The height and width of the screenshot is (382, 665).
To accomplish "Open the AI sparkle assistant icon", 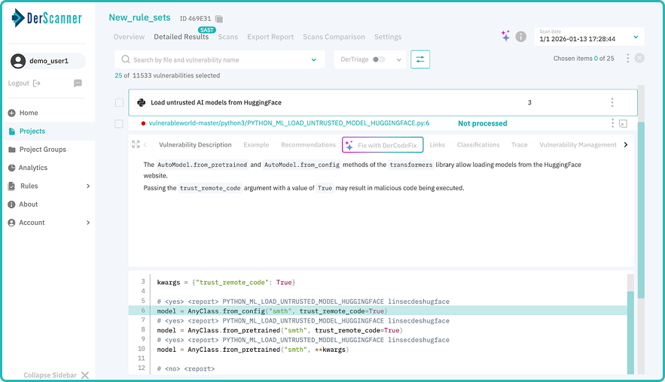I will [x=505, y=36].
